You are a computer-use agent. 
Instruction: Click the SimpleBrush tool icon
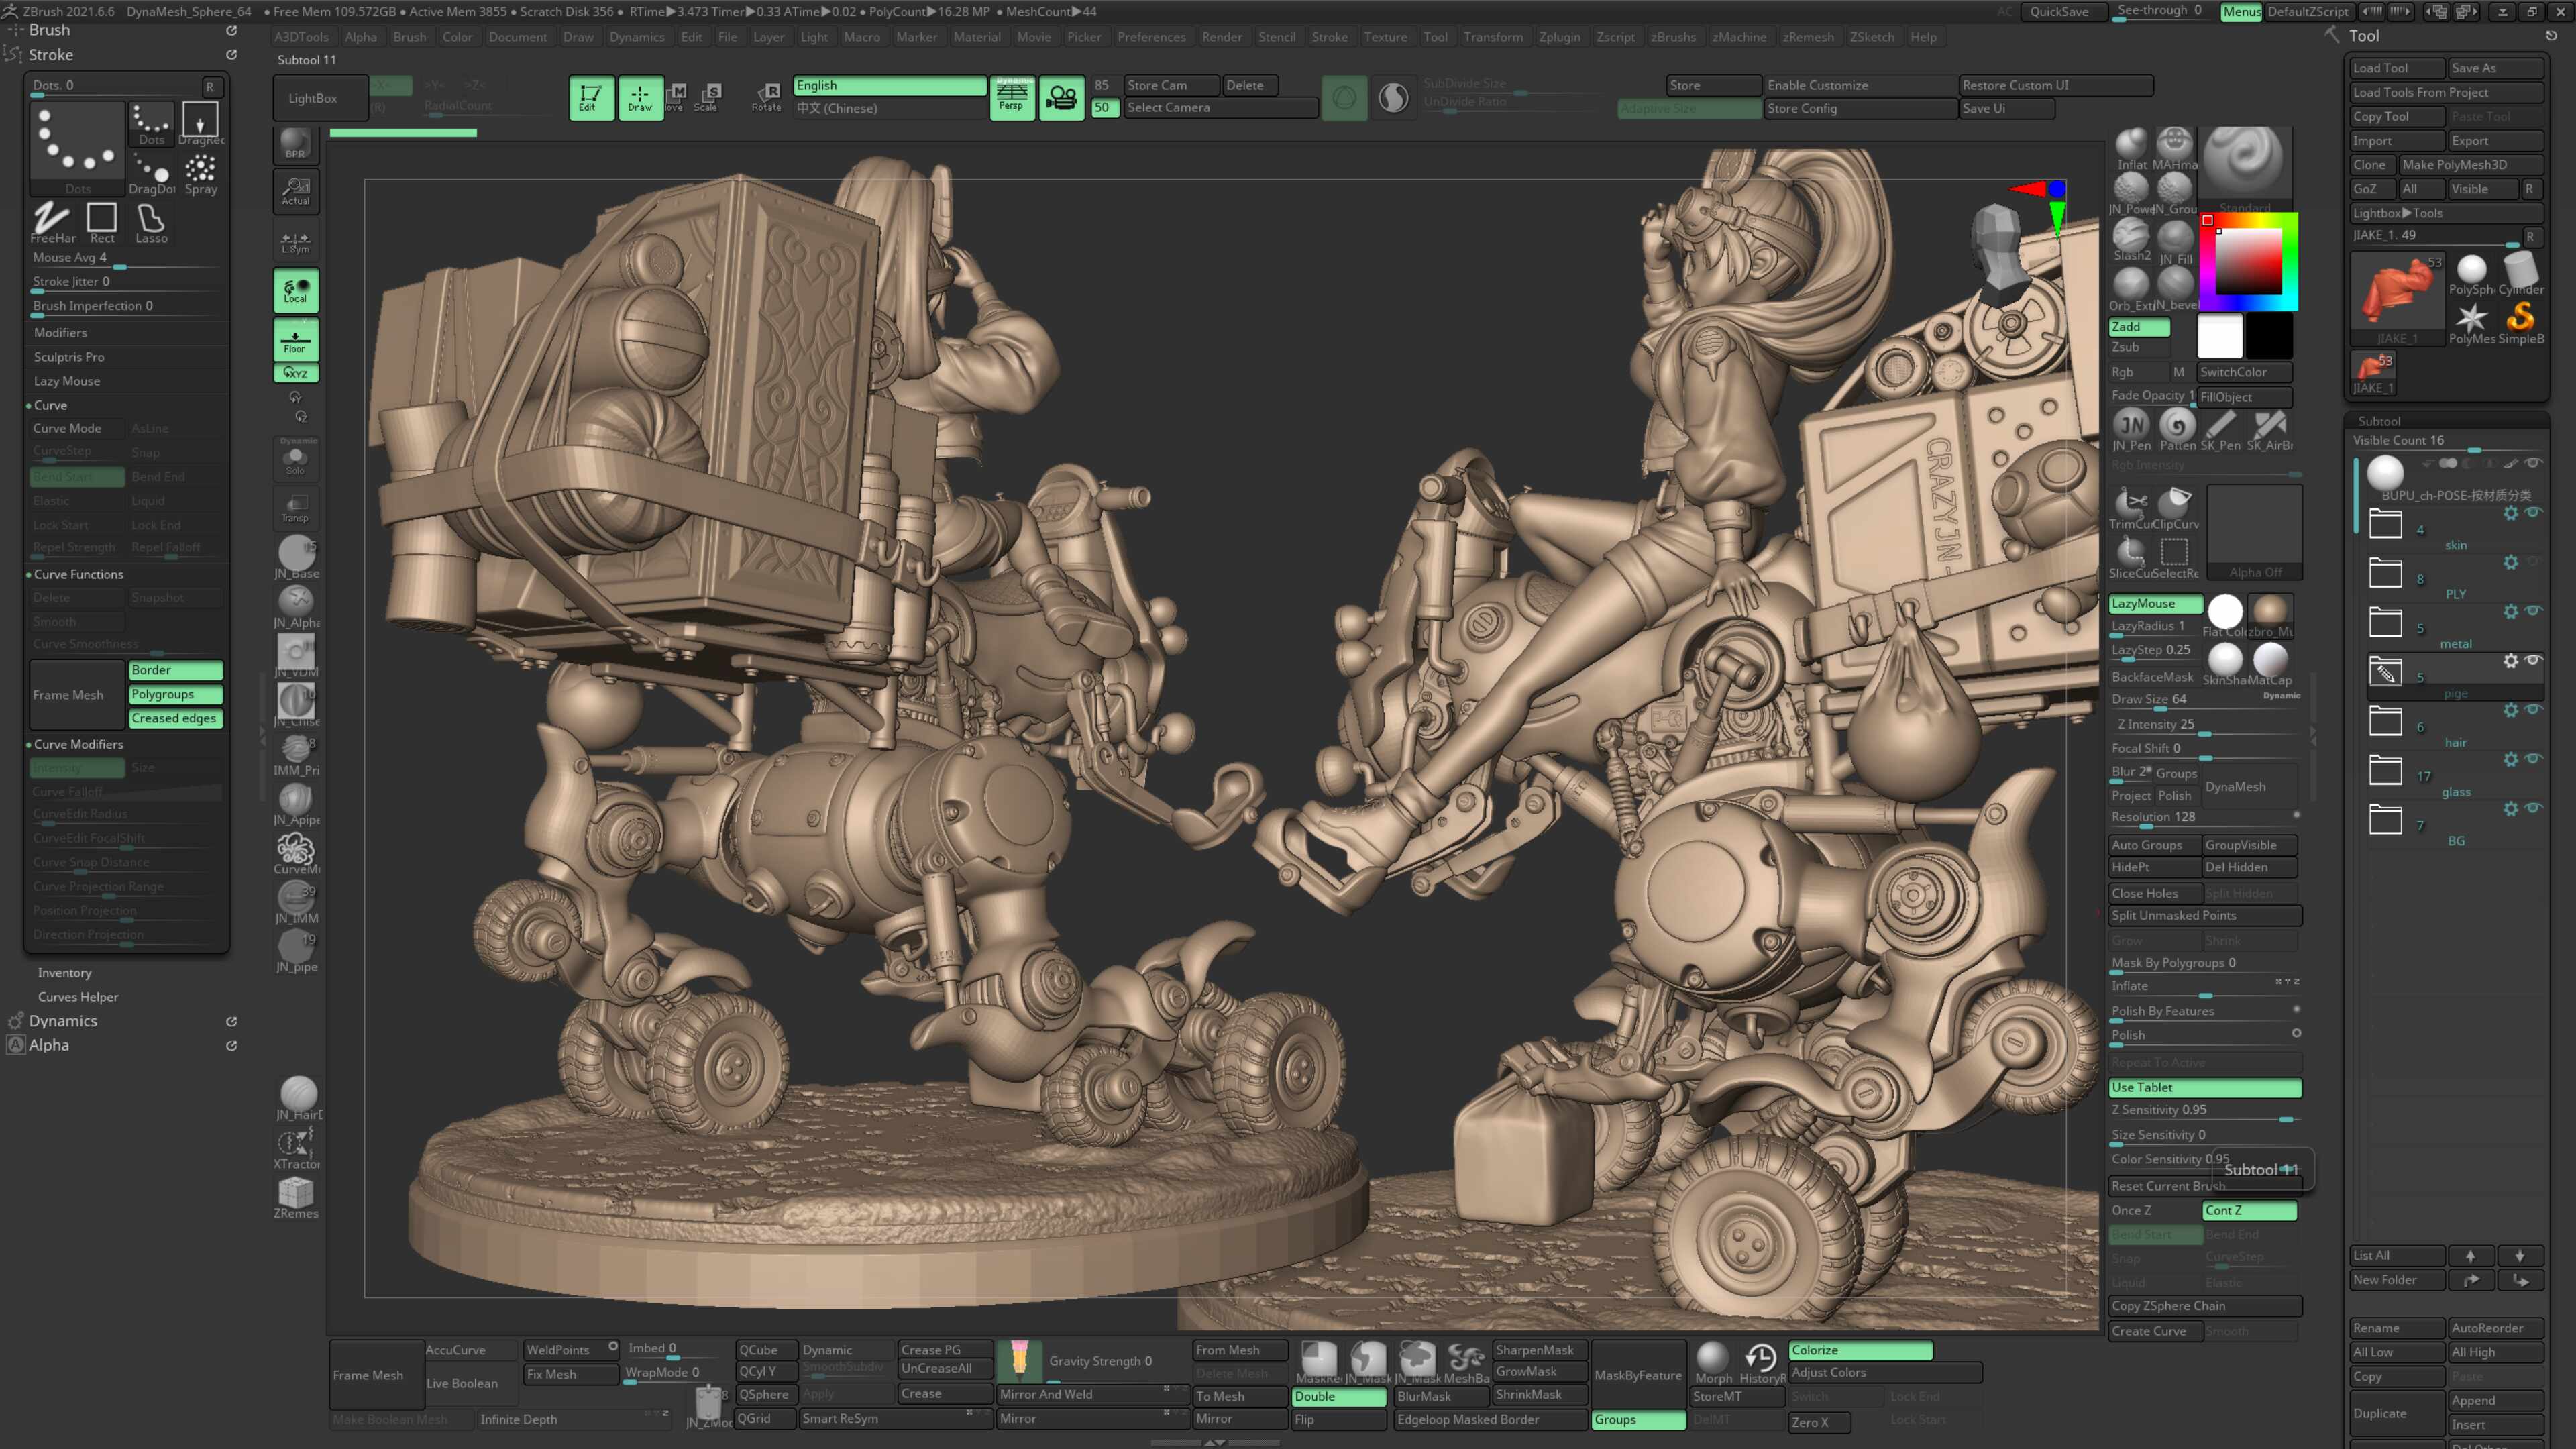point(2520,322)
